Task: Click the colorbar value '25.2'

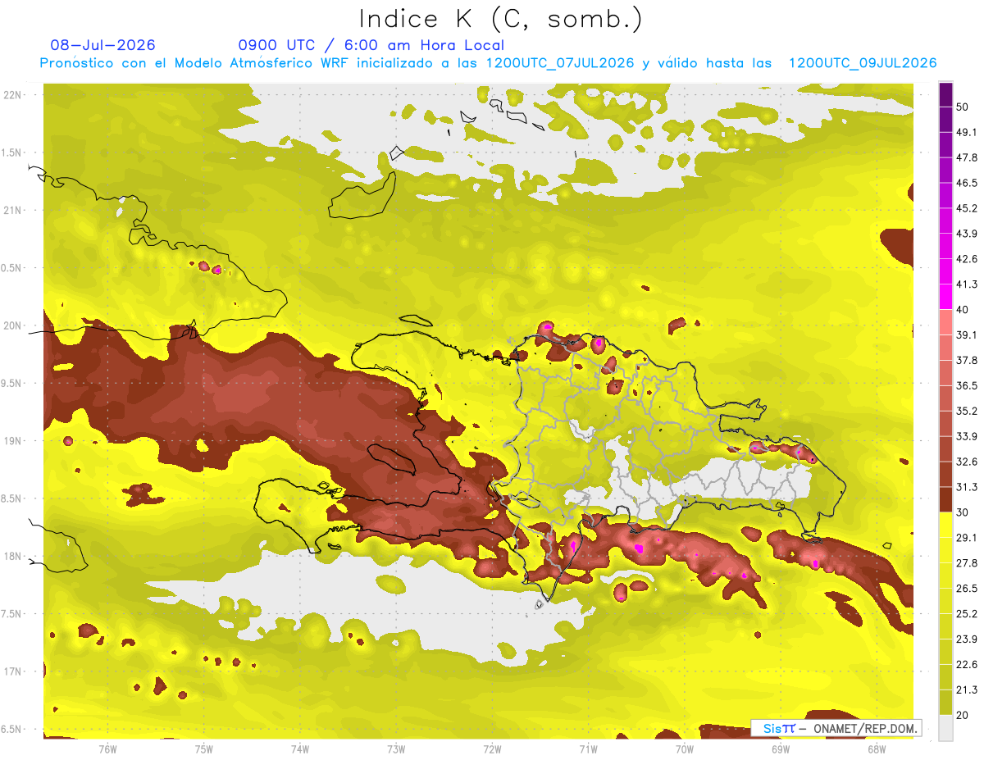Action: pyautogui.click(x=966, y=614)
